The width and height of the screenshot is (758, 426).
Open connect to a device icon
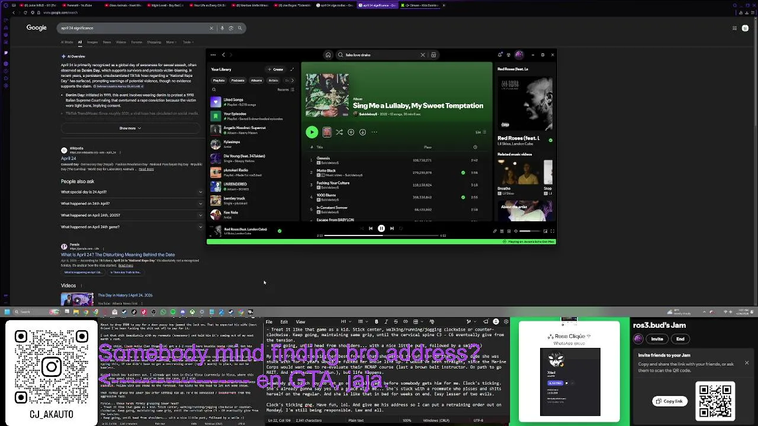click(508, 231)
